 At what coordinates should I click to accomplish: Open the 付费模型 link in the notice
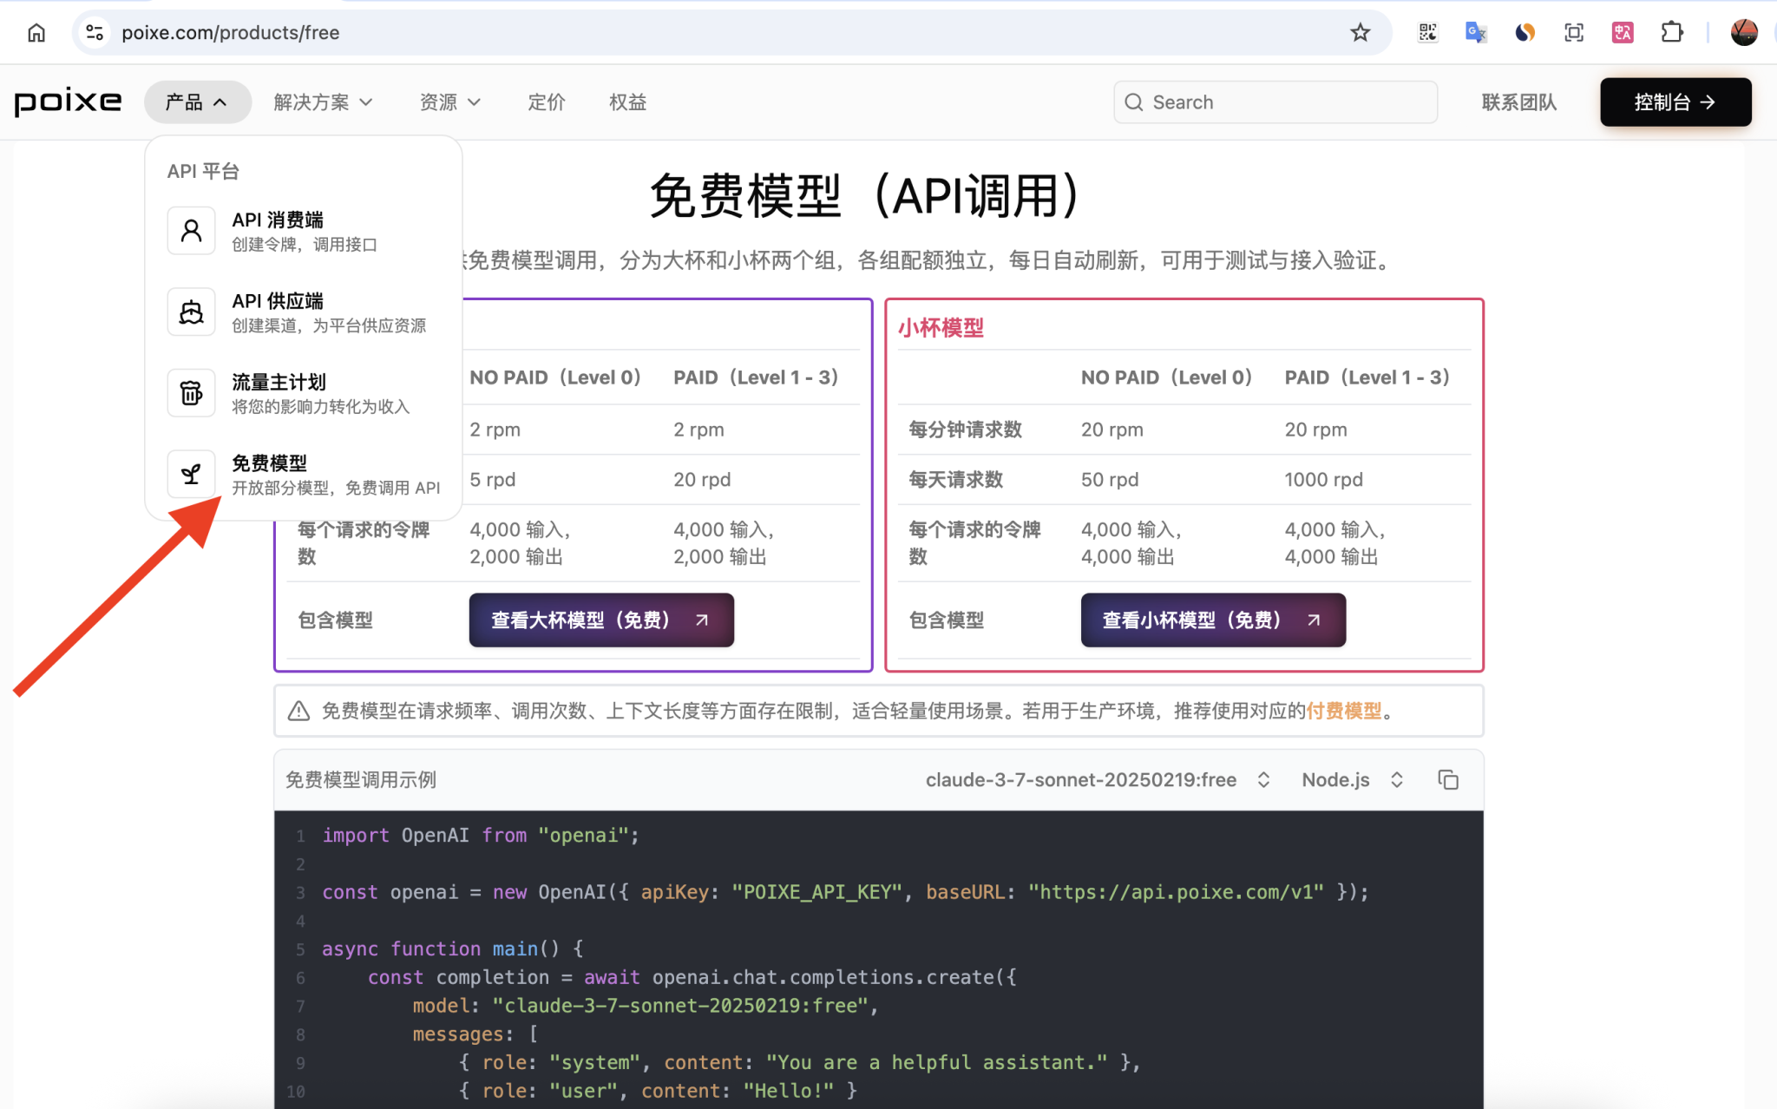tap(1343, 710)
